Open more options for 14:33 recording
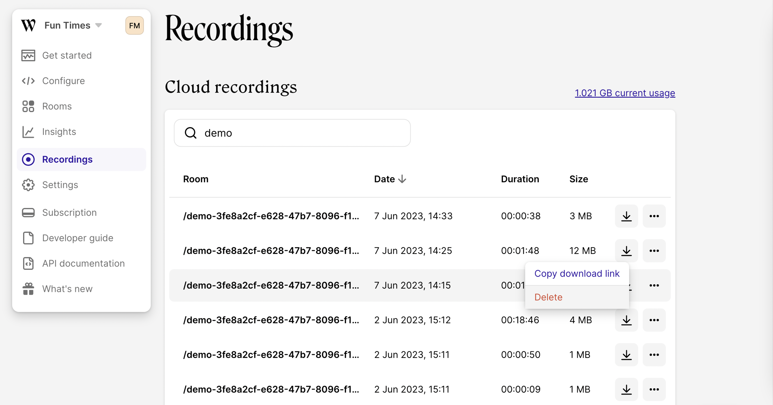 coord(654,216)
